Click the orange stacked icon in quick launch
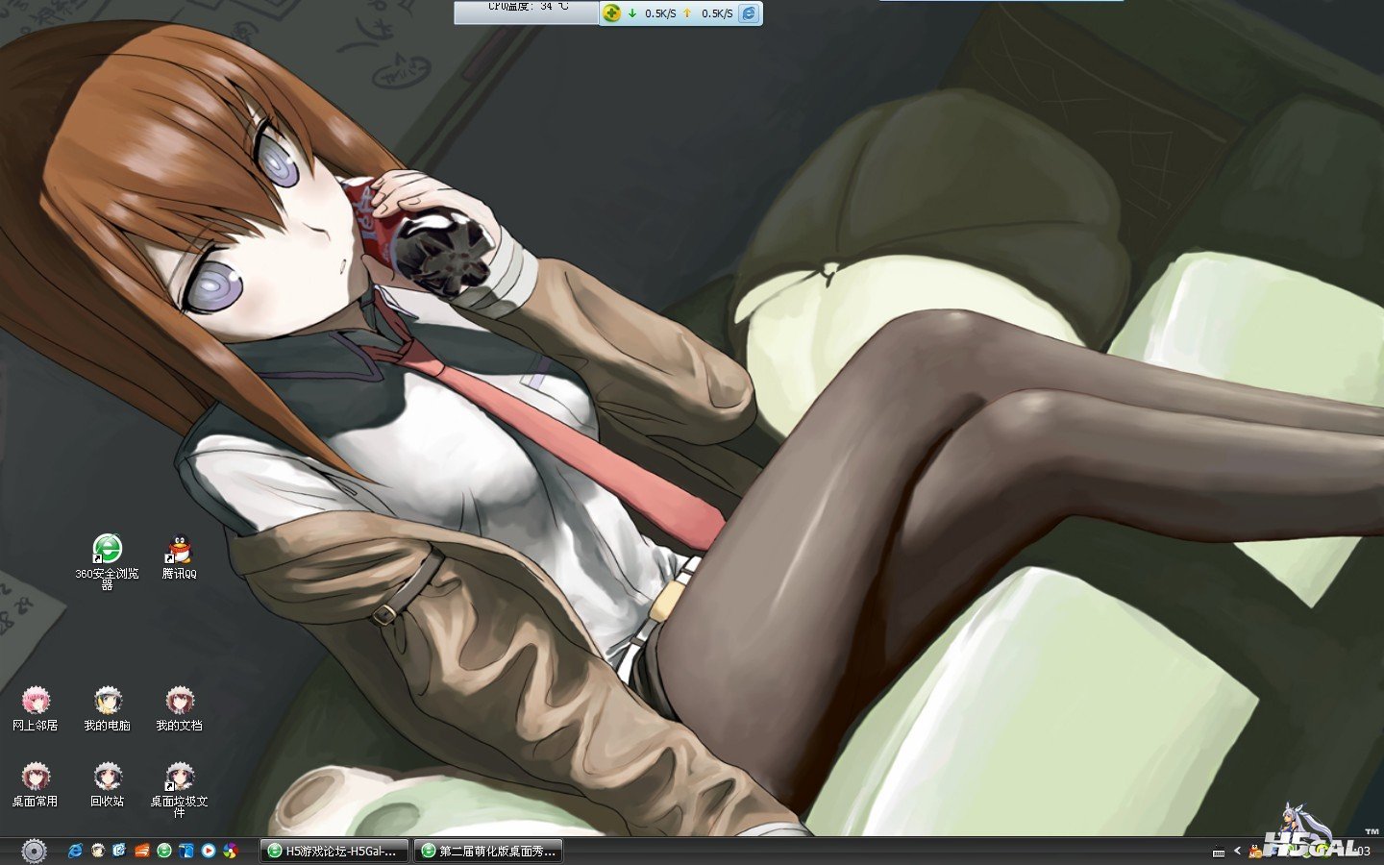This screenshot has height=865, width=1384. click(x=141, y=851)
